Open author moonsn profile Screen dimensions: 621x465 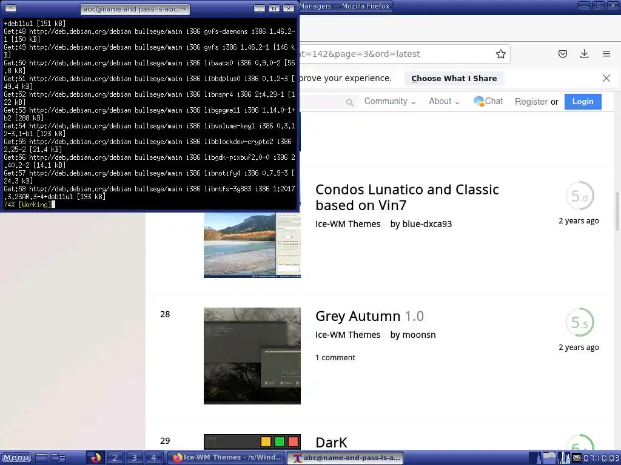click(x=419, y=334)
